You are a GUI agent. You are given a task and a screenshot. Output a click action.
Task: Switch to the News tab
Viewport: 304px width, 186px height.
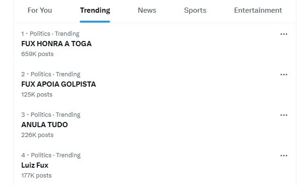pyautogui.click(x=147, y=10)
